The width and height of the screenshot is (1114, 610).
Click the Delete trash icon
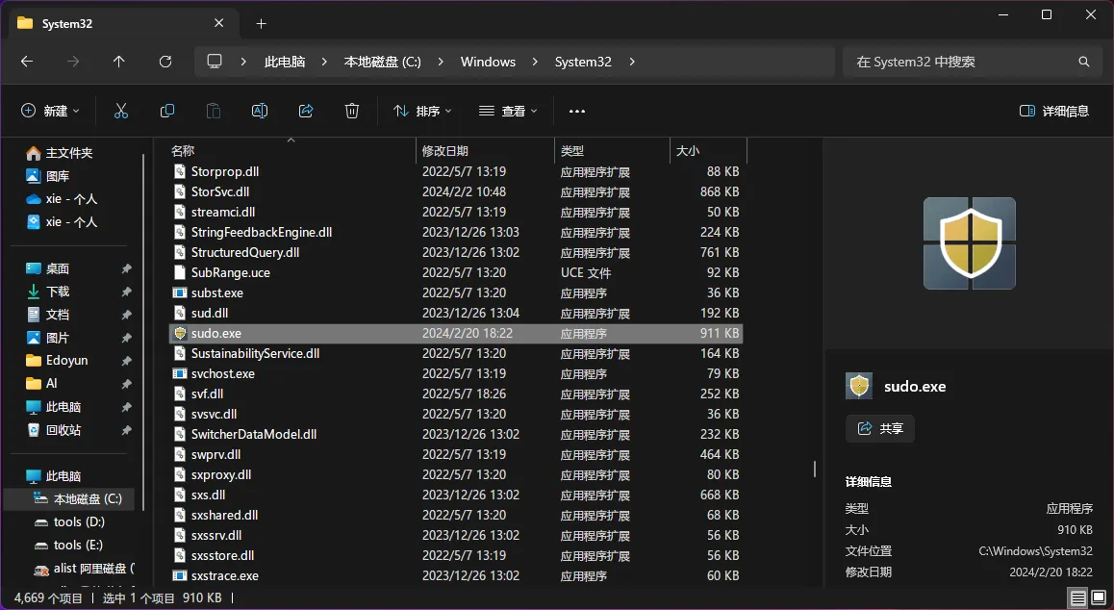[352, 111]
